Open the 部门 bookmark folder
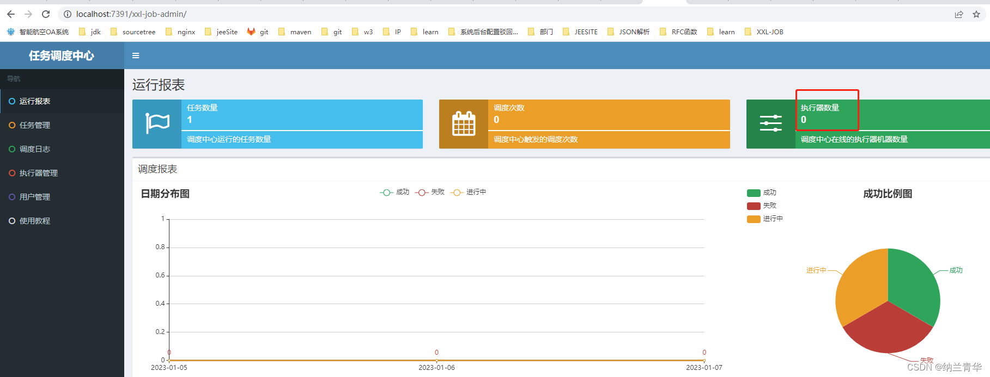Screen dimensions: 990x377 [540, 32]
